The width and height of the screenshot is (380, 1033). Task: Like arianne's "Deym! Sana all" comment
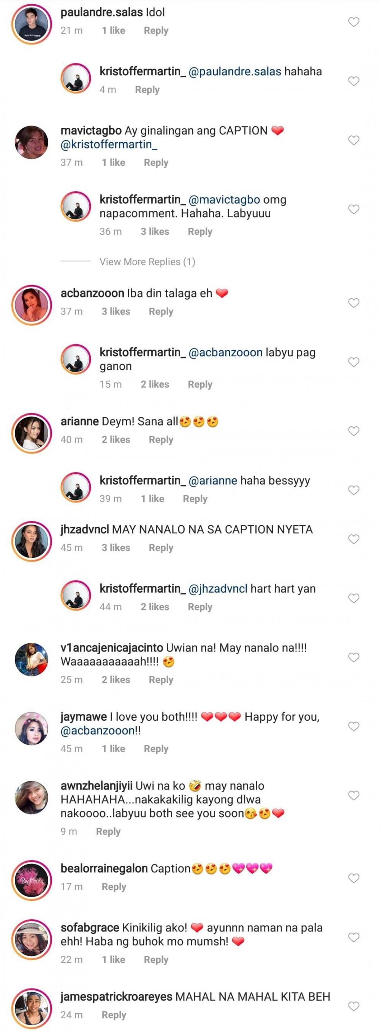click(x=353, y=431)
